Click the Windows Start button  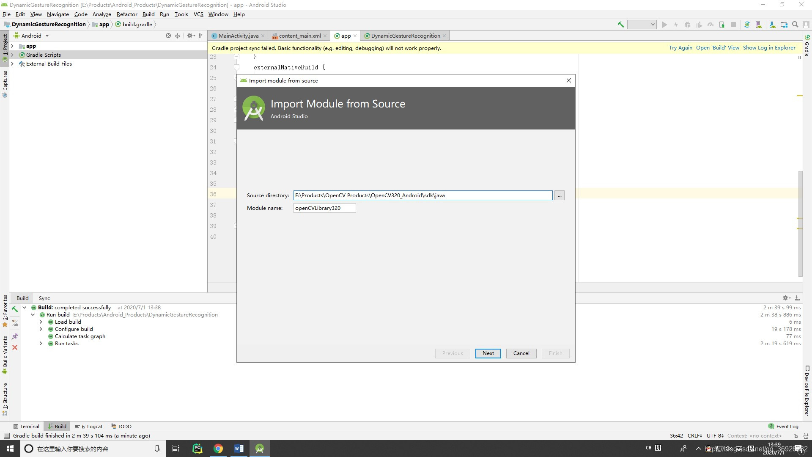coord(10,449)
